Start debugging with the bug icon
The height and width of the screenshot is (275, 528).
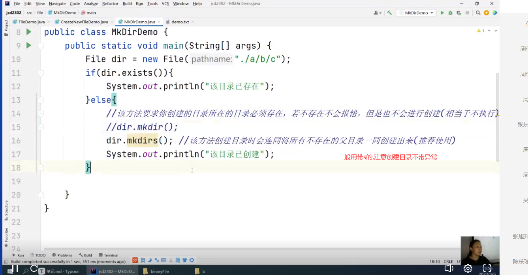pyautogui.click(x=451, y=13)
